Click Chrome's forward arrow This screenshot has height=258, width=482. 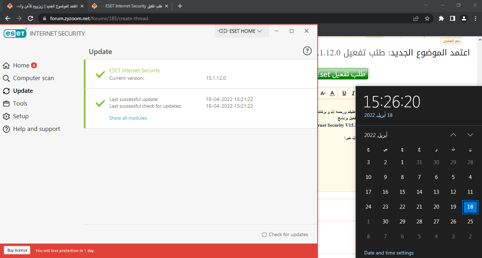(19, 18)
